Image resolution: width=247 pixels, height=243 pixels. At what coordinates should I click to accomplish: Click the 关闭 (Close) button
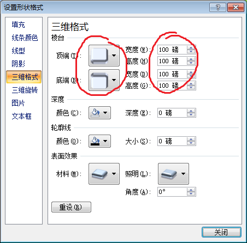tap(221, 232)
